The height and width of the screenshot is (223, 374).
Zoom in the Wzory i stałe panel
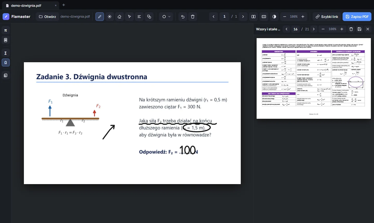tap(342, 29)
